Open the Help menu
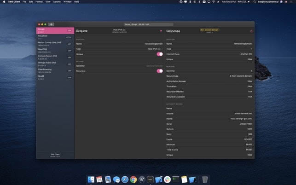 pos(76,2)
